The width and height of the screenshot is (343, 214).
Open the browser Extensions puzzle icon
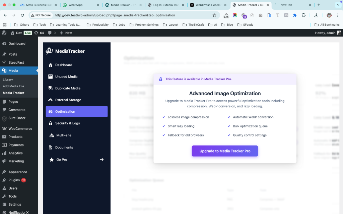tap(303, 15)
